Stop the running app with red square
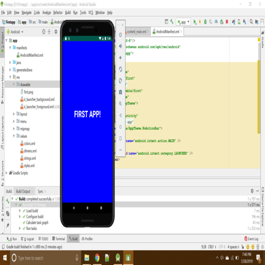265x265 pixels. click(x=227, y=22)
